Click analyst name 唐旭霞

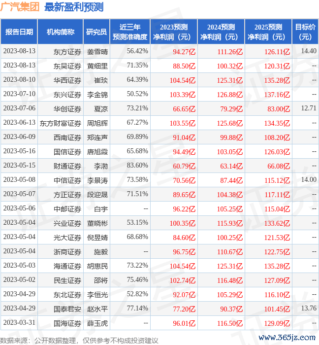pyautogui.click(x=97, y=152)
